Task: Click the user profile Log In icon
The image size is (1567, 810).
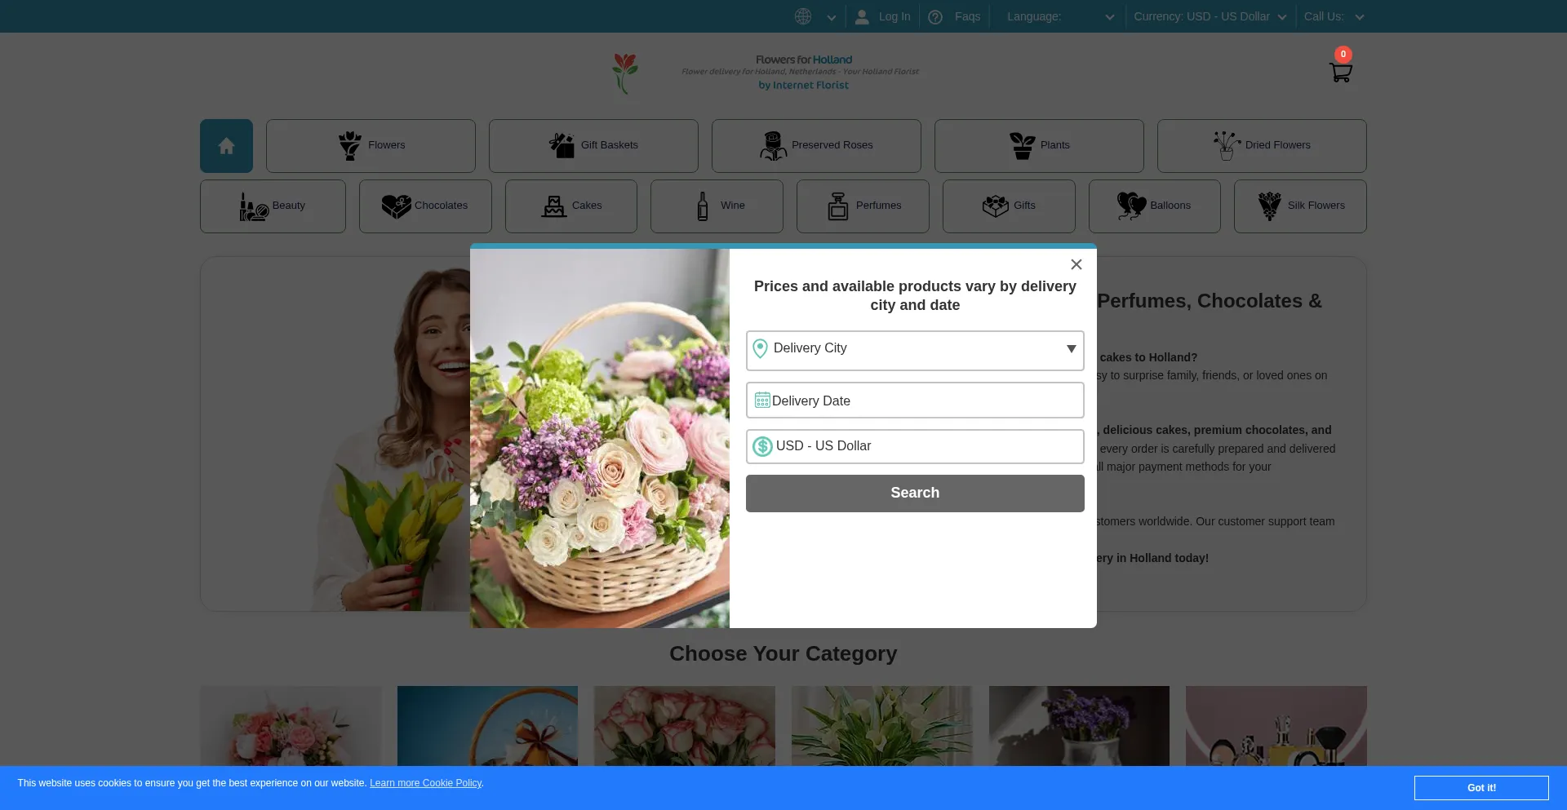Action: coord(862,17)
